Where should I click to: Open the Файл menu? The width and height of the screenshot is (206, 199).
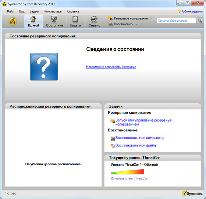(x=10, y=11)
